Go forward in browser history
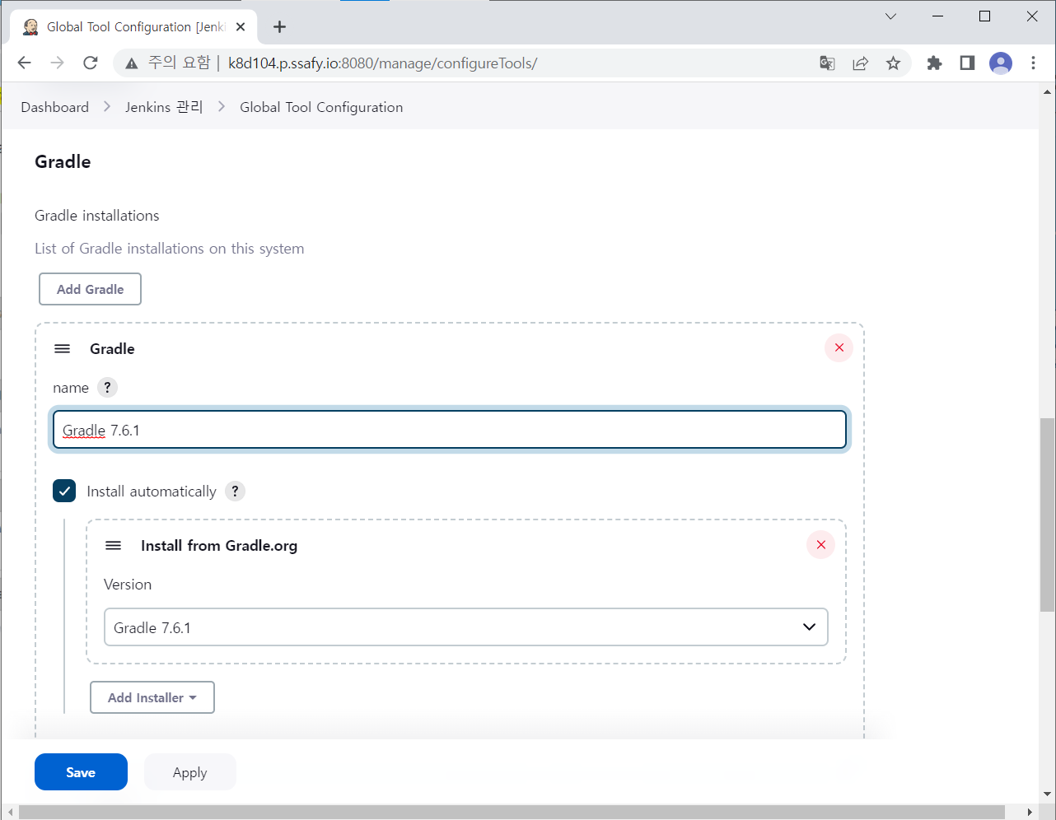The image size is (1056, 820). tap(57, 63)
